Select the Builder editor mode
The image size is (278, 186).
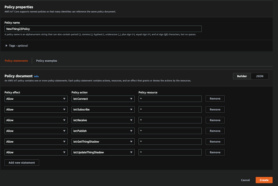242,76
